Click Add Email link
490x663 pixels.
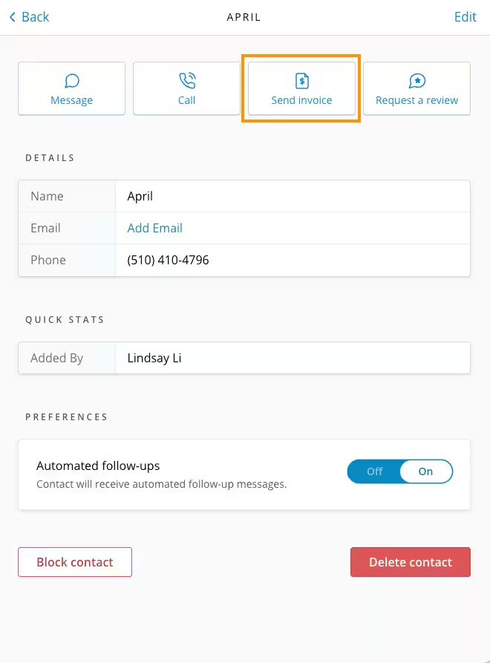pos(154,228)
